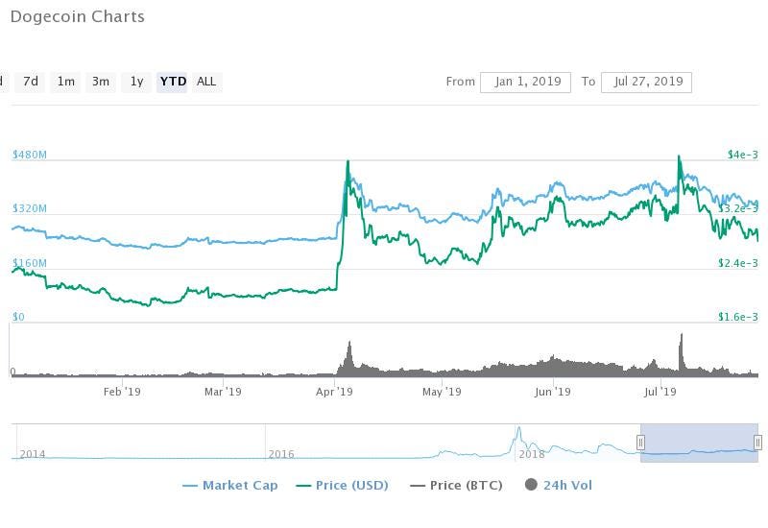Click the $160M market cap axis label
Screen dimensions: 768x528
pyautogui.click(x=30, y=263)
